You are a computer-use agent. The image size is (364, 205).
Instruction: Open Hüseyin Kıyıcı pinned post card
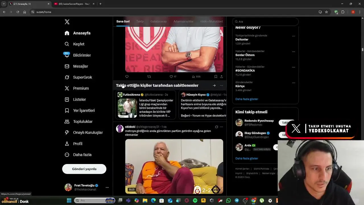click(x=202, y=105)
